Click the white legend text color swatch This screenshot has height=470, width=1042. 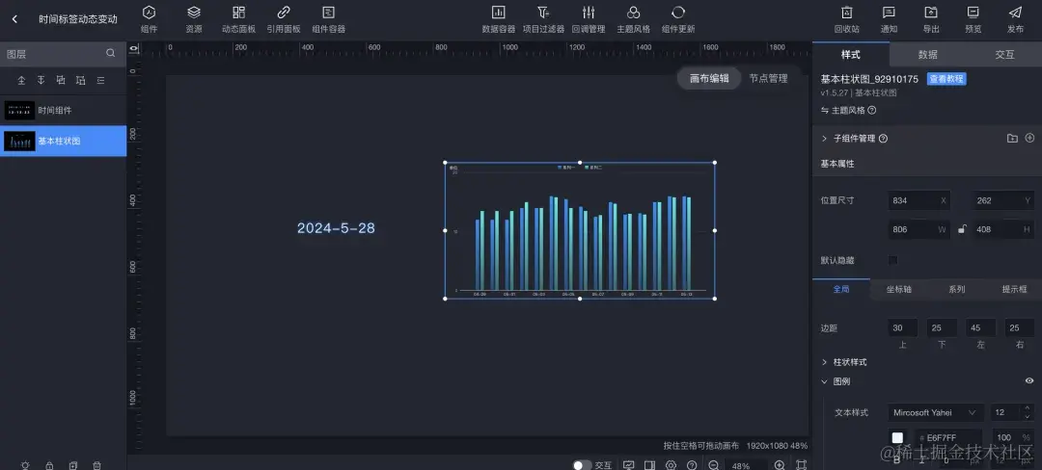click(897, 437)
